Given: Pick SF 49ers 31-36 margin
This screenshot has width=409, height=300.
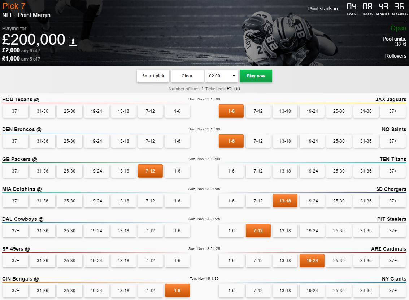Looking at the screenshot, I should [x=43, y=261].
